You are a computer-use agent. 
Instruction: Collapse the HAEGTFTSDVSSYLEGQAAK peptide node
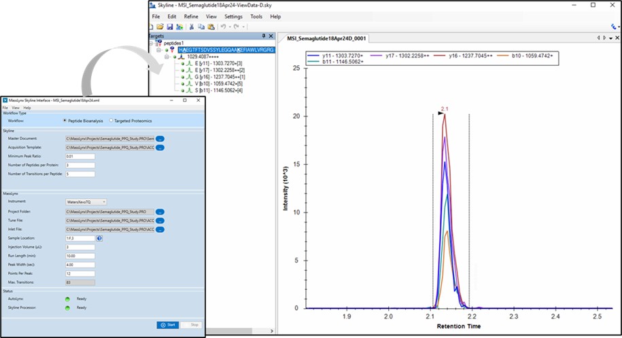point(158,50)
